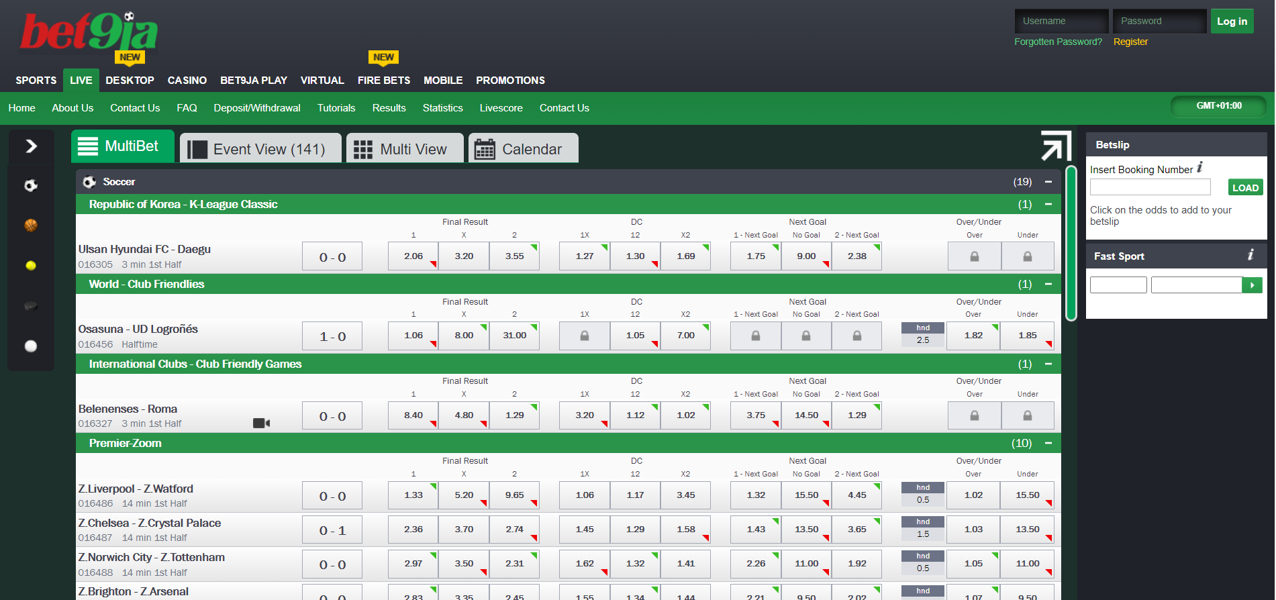
Task: Open the CASINO menu item
Action: [x=187, y=81]
